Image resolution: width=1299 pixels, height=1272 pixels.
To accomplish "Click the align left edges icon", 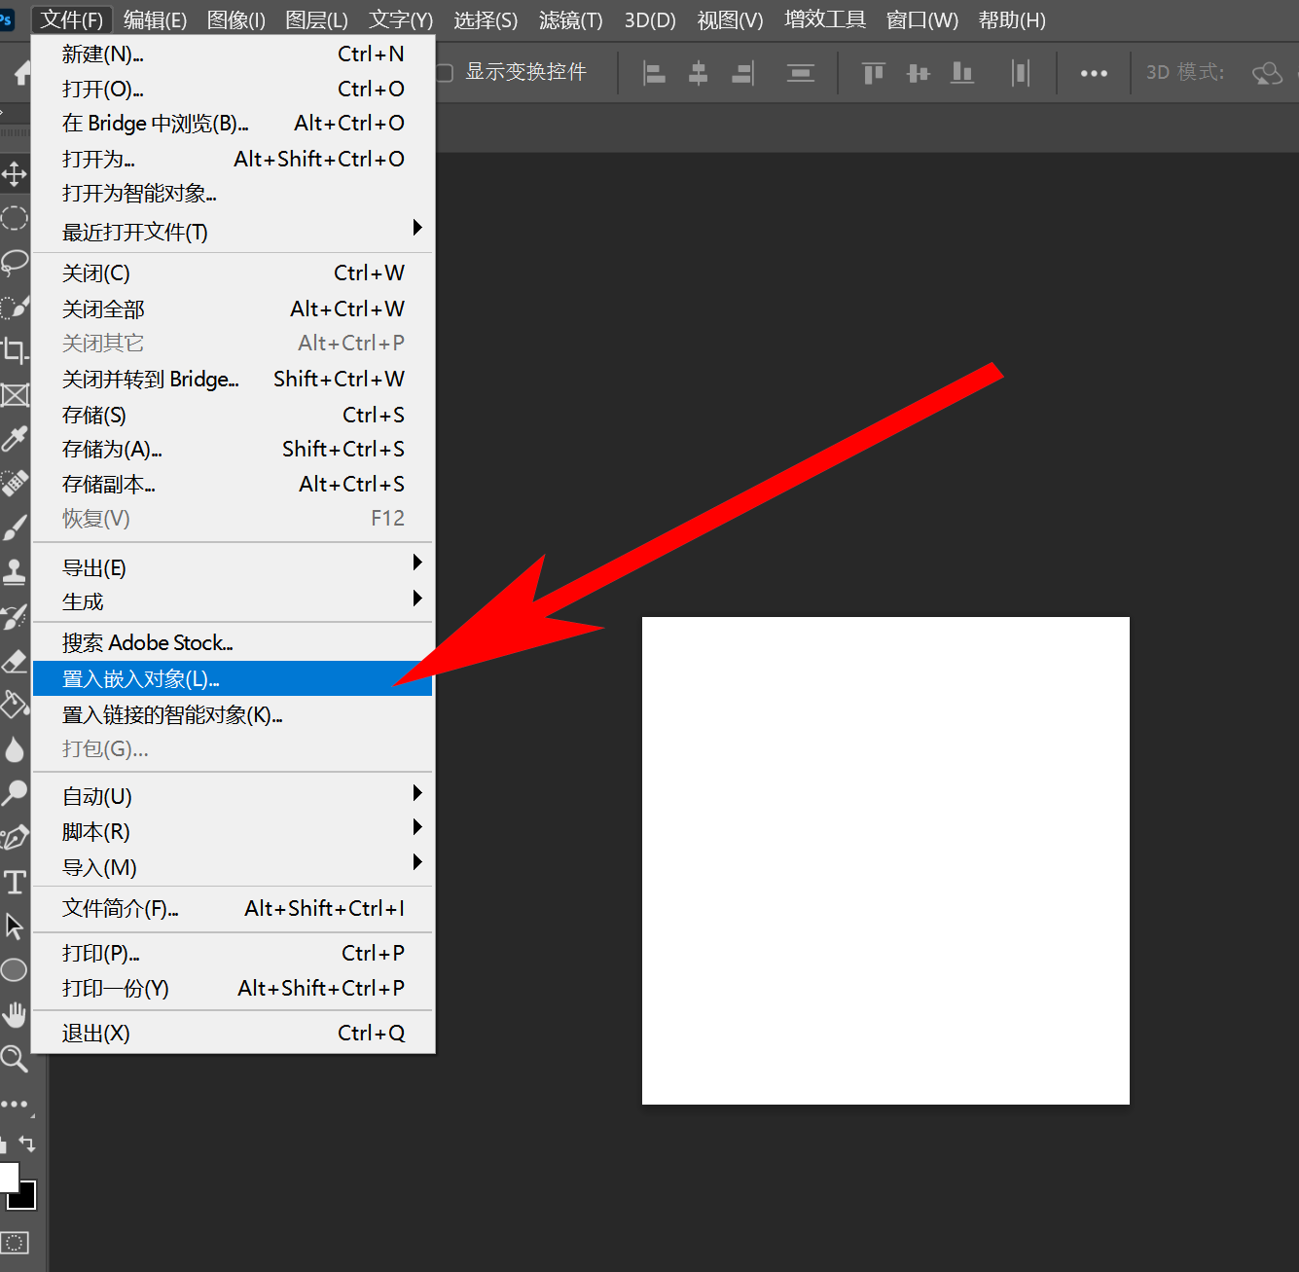I will tap(655, 73).
